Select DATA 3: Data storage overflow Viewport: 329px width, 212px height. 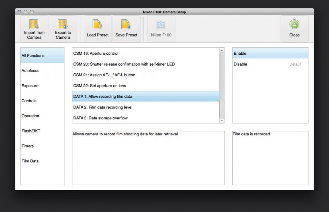[x=146, y=118]
